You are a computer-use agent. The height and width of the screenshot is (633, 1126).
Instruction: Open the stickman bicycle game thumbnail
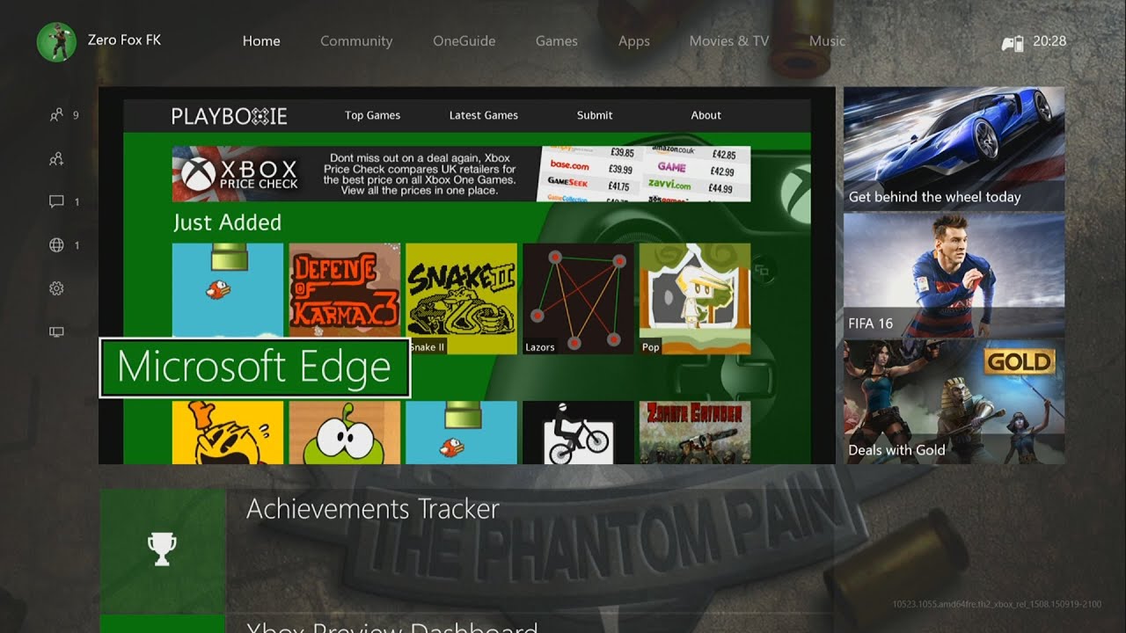click(x=578, y=433)
